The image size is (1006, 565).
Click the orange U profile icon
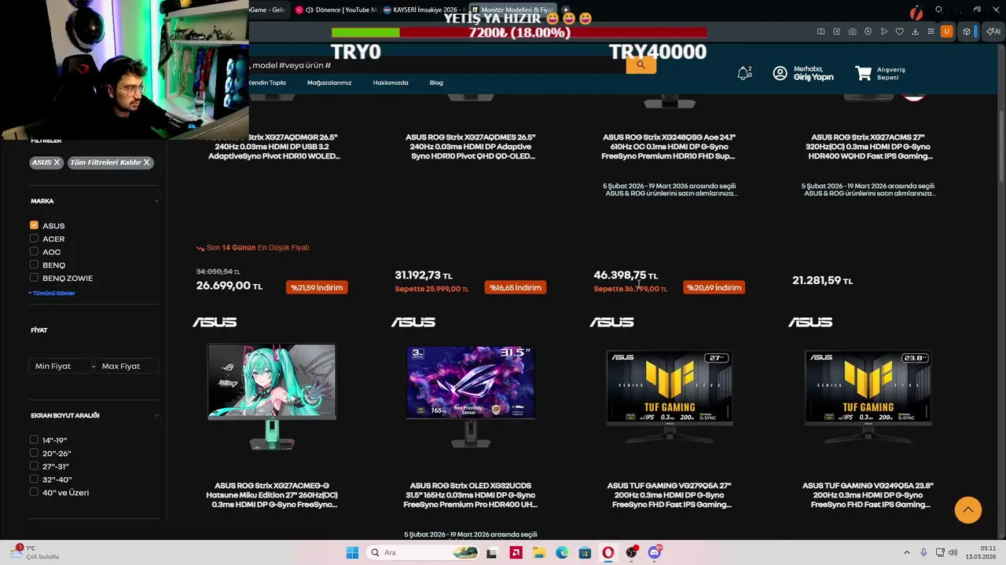coord(947,31)
